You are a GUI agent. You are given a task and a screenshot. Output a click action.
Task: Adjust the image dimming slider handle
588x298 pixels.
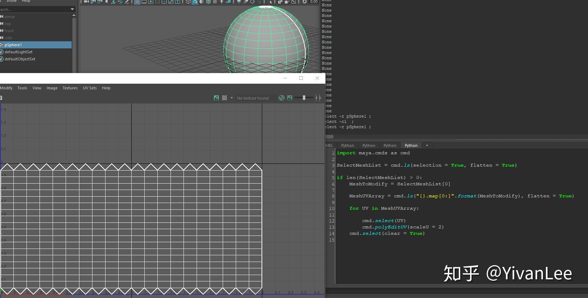click(x=304, y=98)
